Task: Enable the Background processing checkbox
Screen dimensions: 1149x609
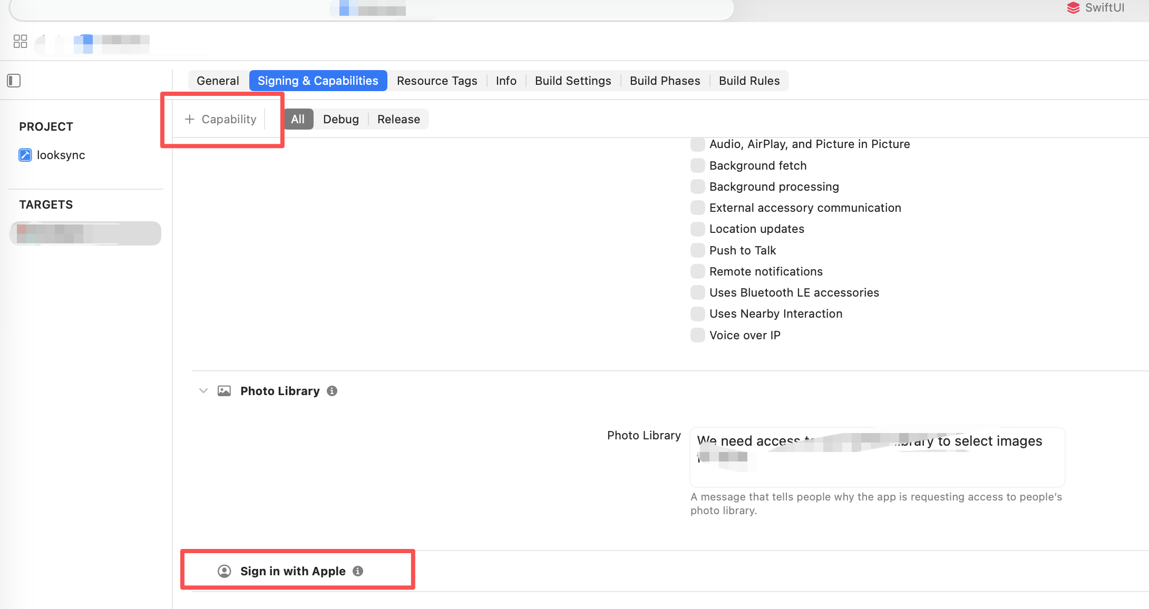Action: point(698,186)
